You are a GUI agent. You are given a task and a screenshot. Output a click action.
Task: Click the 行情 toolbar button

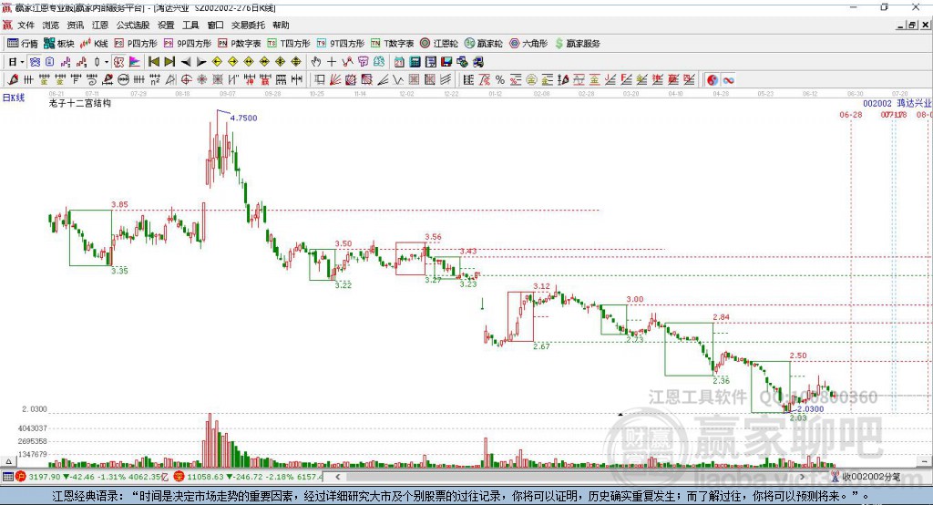click(23, 44)
